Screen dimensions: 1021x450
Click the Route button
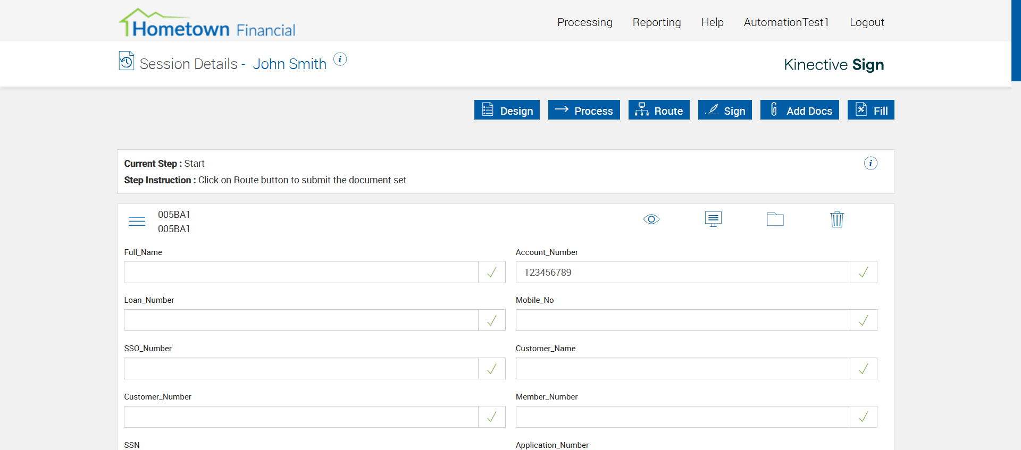tap(659, 110)
